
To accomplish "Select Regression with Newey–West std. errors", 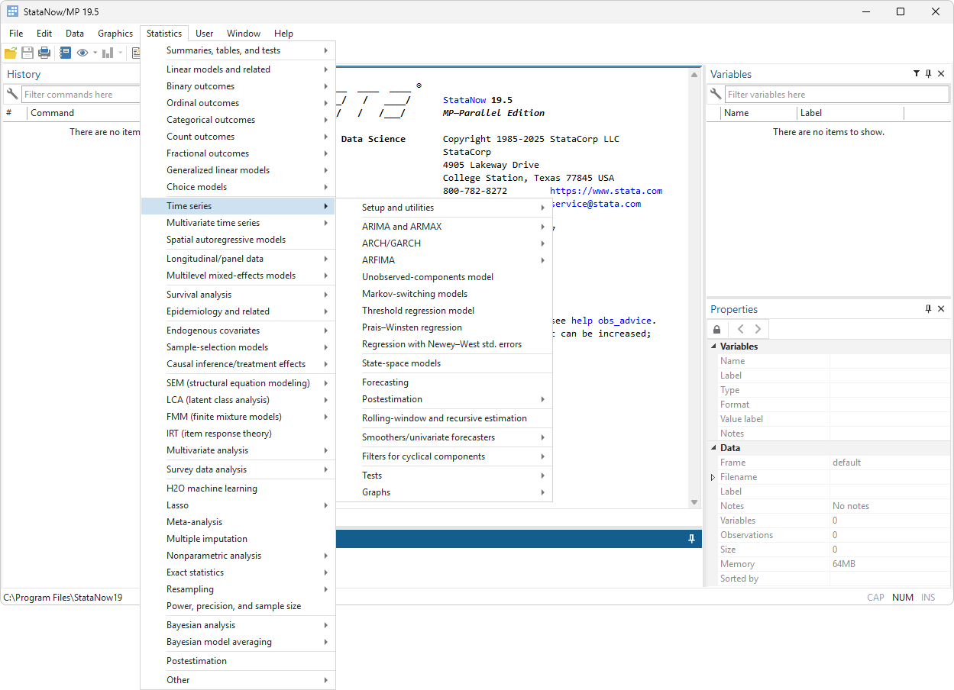I will (x=445, y=344).
